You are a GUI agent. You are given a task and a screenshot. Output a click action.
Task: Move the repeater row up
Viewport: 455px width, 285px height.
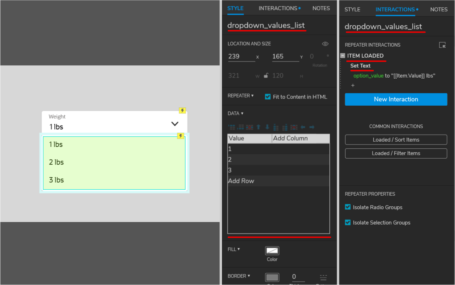[258, 127]
